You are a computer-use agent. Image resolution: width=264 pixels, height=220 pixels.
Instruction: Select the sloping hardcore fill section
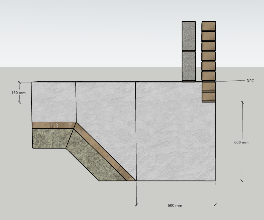point(95,159)
